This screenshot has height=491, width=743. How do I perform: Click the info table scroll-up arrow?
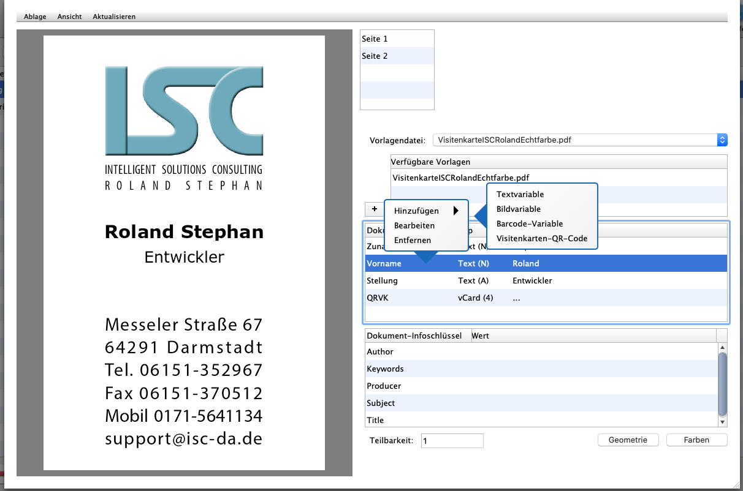coord(722,347)
